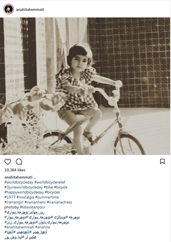This screenshot has height=242, width=171.
Task: Click the heart like icon
Action: (x=8, y=162)
